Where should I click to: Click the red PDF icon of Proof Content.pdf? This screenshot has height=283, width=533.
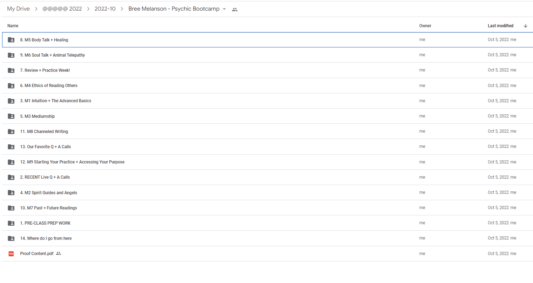11,254
